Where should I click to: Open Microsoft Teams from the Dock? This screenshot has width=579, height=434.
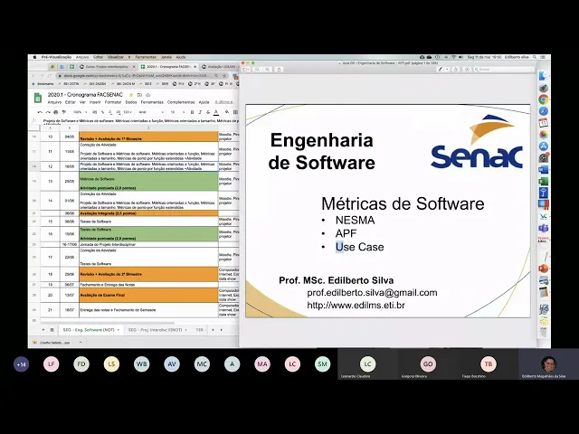(x=543, y=228)
